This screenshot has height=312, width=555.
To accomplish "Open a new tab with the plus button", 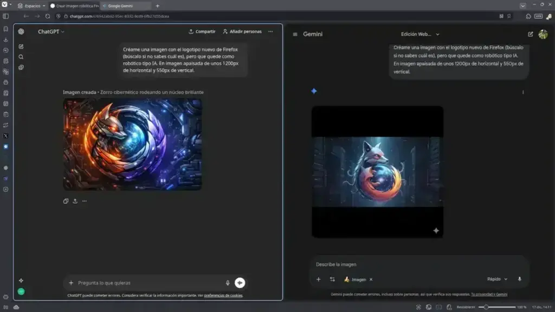I will [158, 6].
